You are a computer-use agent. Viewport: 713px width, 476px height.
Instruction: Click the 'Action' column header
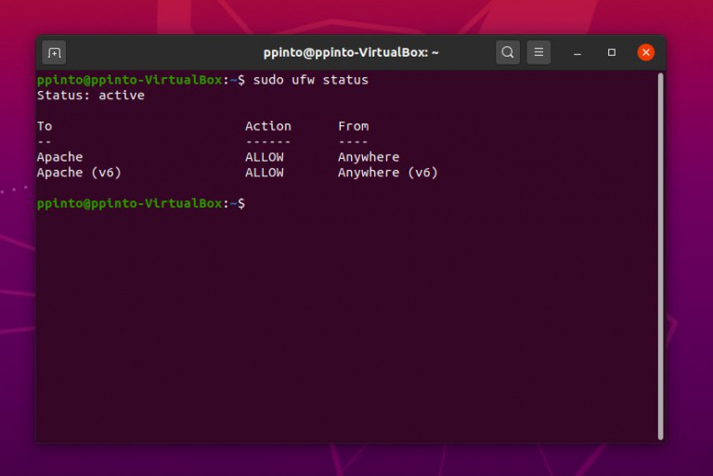(x=267, y=126)
